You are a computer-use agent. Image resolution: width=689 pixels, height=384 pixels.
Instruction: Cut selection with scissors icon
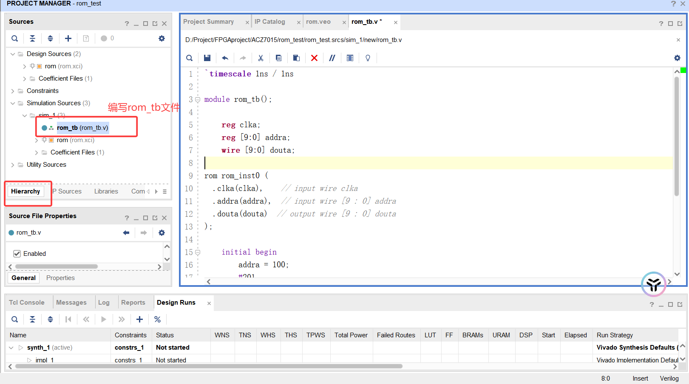point(261,58)
